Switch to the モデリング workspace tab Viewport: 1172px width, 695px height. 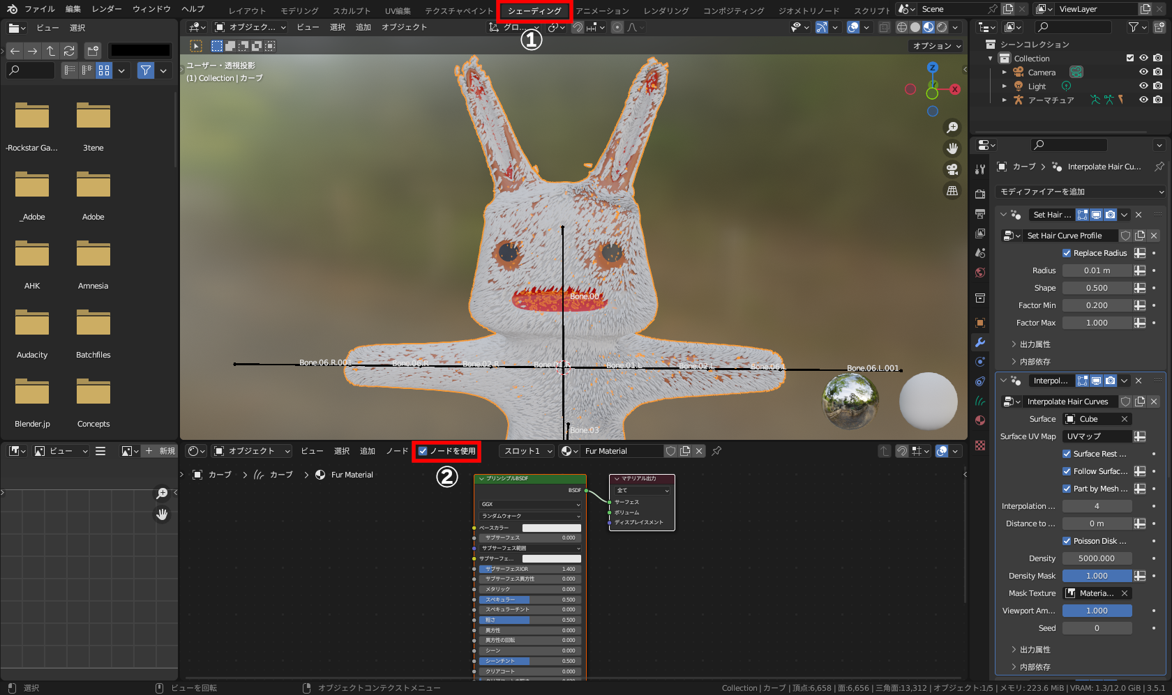click(x=299, y=10)
